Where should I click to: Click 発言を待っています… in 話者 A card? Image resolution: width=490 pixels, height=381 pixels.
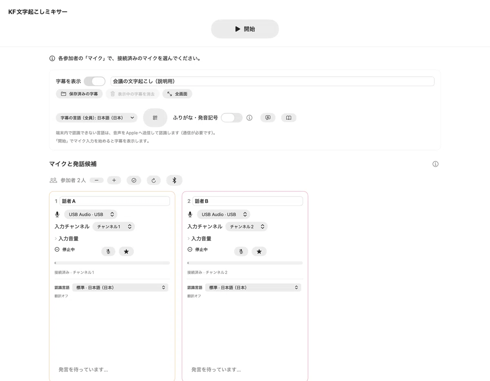click(83, 370)
